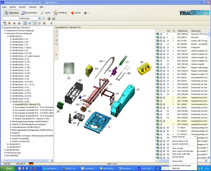This screenshot has width=211, height=171.
Task: Click the Benennung column header
Action: coord(199,31)
